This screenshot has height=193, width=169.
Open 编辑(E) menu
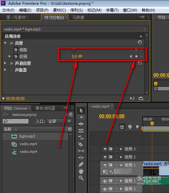(25, 10)
